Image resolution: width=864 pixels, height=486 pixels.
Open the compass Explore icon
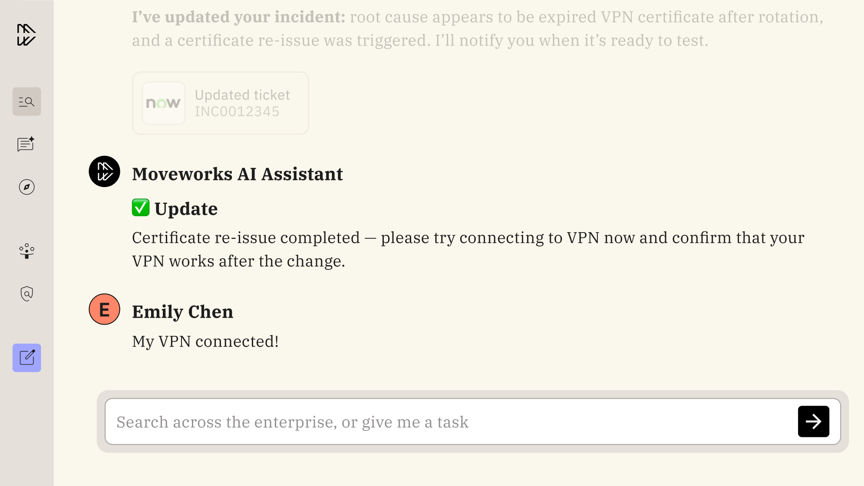click(26, 187)
